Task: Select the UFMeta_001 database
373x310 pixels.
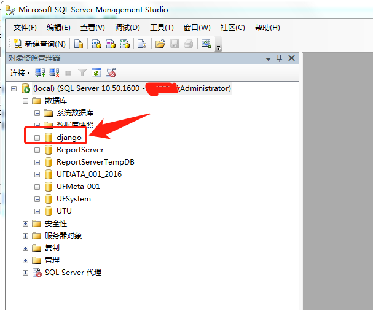Action: pyautogui.click(x=78, y=187)
